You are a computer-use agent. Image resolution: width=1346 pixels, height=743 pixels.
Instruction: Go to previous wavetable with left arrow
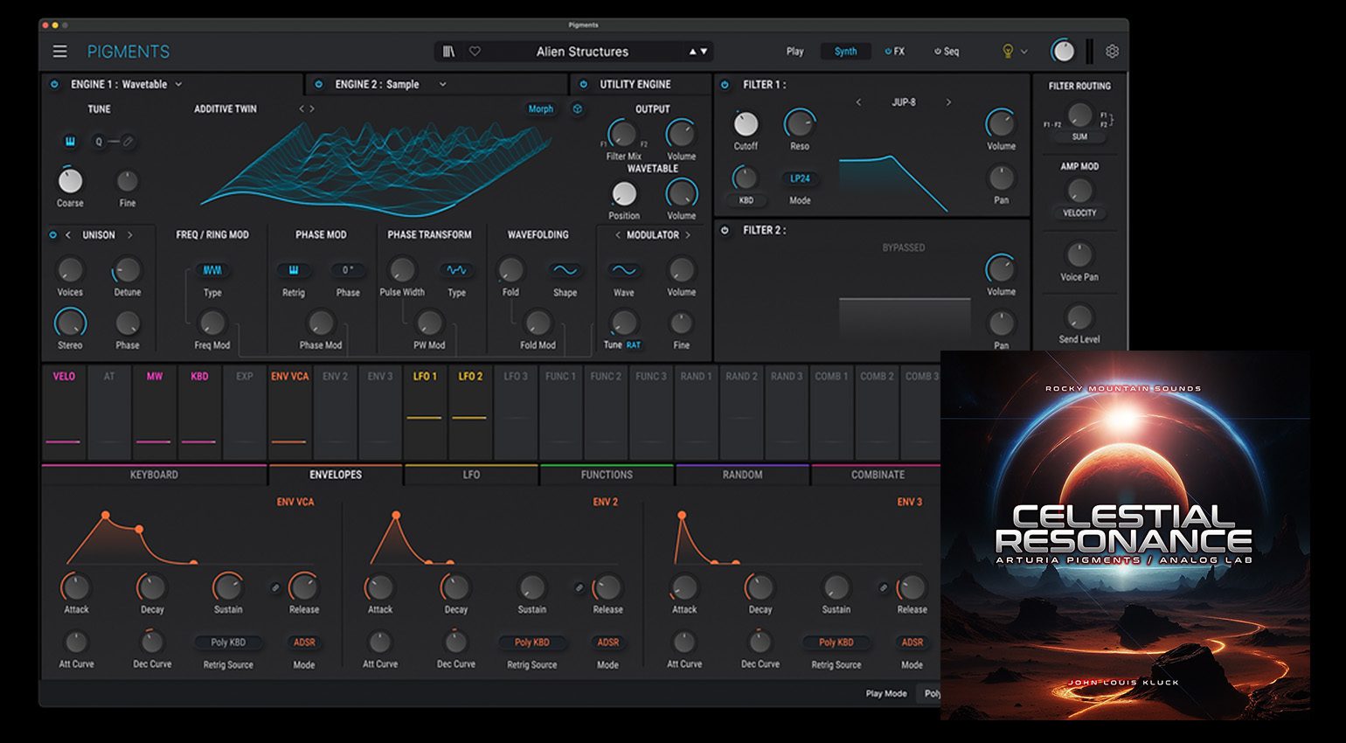click(302, 109)
